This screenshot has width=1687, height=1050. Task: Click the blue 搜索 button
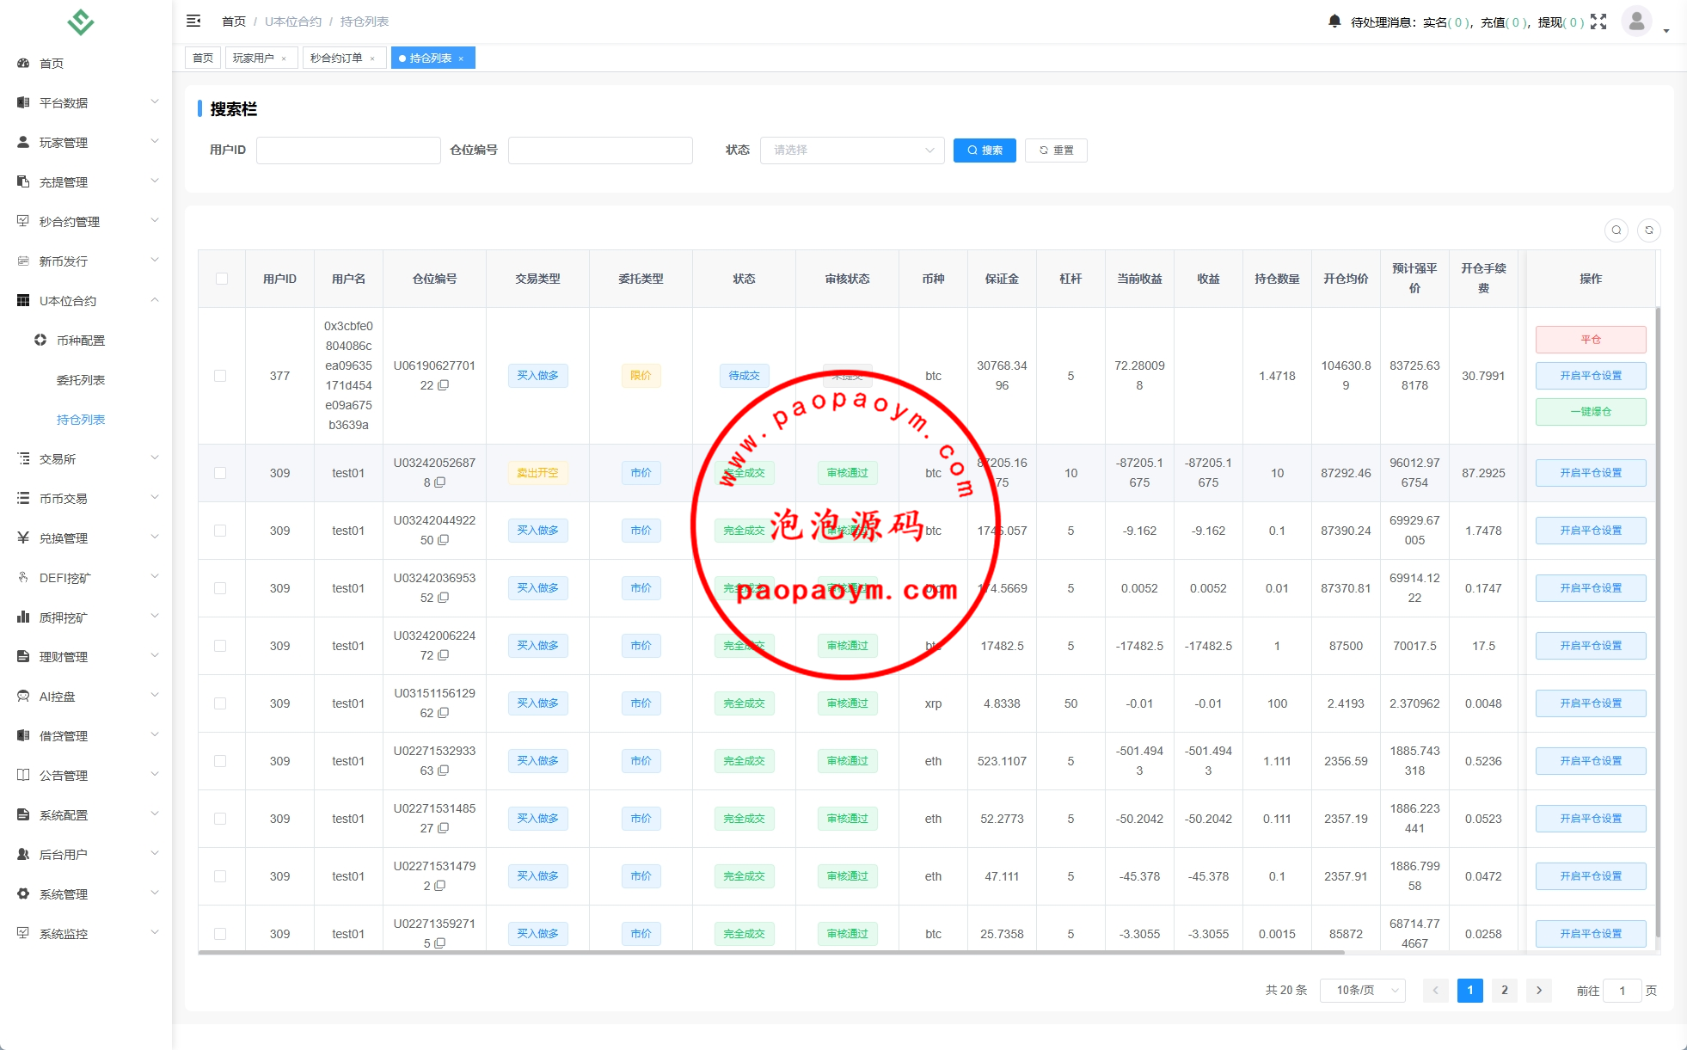(x=985, y=150)
